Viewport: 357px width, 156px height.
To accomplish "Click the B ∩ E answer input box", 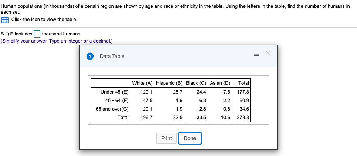I will 37,34.
